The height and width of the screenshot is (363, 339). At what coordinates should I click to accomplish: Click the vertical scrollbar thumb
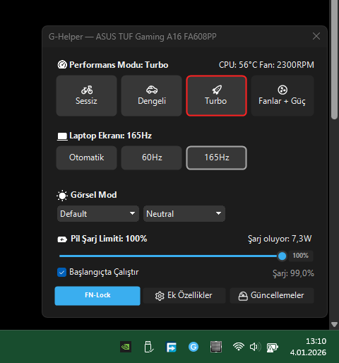click(x=334, y=59)
